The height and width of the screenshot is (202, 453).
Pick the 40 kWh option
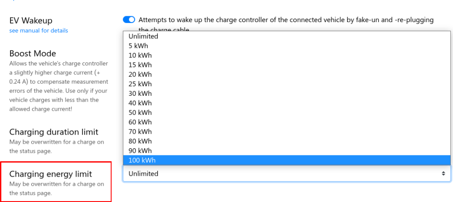click(140, 103)
